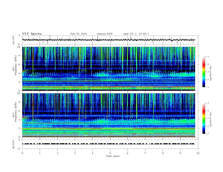Image resolution: width=223 pixels, height=172 pixels.
Task: Click the ch.3 dashed signal trace
Action: point(108,144)
